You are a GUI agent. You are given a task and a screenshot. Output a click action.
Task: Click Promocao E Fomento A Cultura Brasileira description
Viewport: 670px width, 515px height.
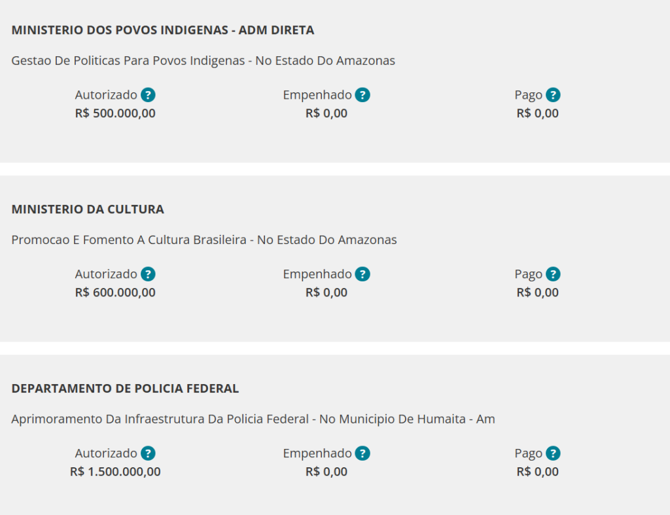(x=204, y=240)
